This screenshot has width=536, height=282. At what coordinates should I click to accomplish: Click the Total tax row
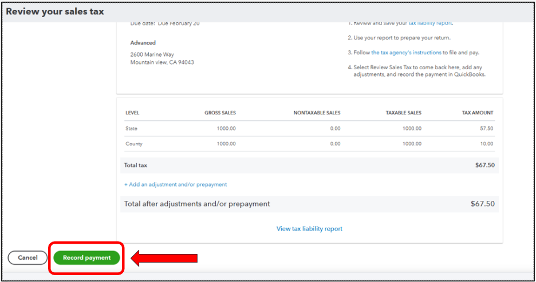click(x=309, y=165)
